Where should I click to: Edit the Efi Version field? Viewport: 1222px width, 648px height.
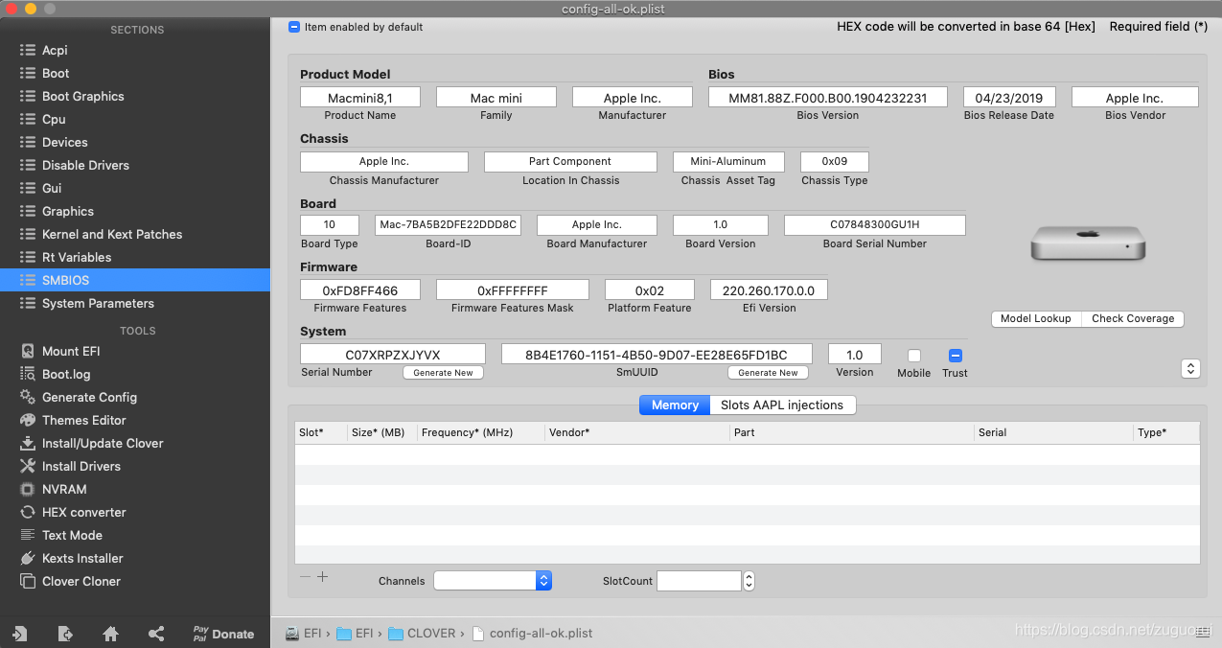(x=769, y=289)
